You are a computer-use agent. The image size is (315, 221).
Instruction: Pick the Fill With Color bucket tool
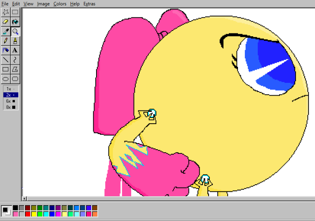(x=15, y=22)
